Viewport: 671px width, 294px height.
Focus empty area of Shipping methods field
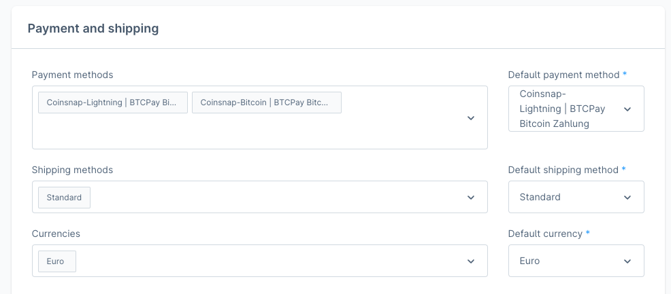tap(272, 198)
